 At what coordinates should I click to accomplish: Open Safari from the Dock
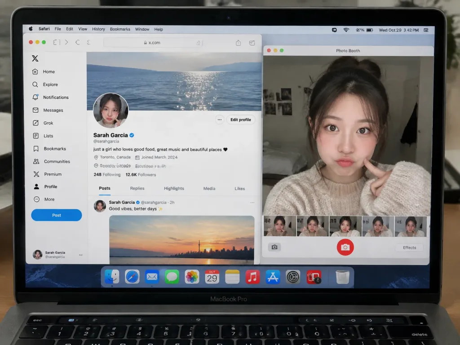pos(132,277)
